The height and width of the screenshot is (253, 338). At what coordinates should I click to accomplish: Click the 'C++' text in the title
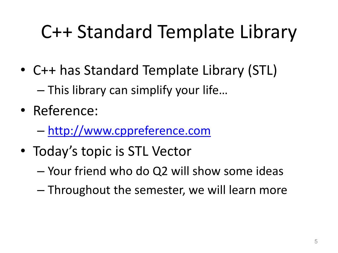(x=56, y=32)
